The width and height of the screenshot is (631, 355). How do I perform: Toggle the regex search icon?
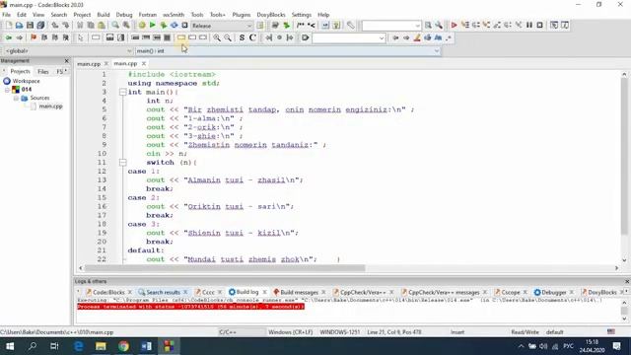pyautogui.click(x=449, y=37)
